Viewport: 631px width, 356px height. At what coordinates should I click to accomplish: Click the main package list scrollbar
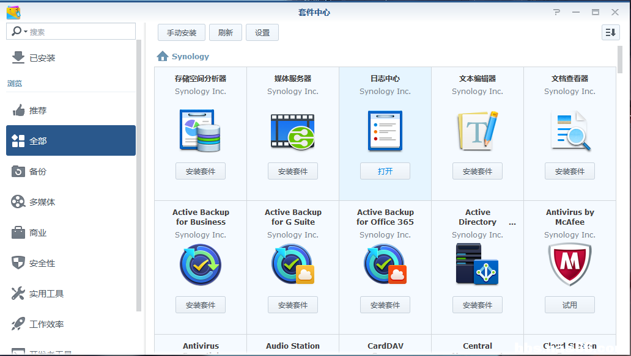pyautogui.click(x=620, y=59)
